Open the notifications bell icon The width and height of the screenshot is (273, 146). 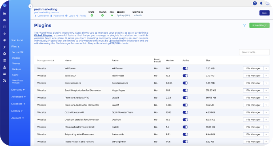point(261,3)
